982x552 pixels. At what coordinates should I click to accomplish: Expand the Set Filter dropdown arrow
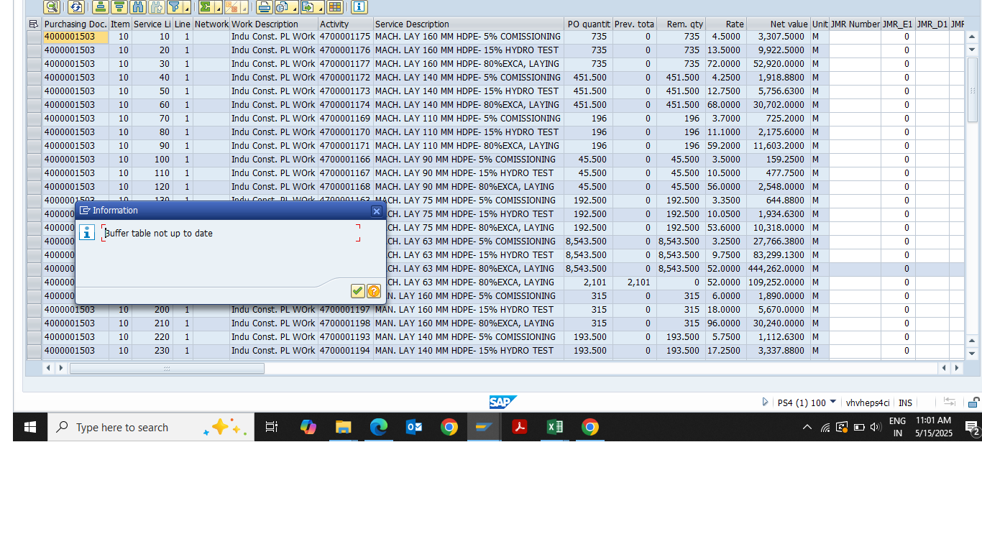coord(187,9)
